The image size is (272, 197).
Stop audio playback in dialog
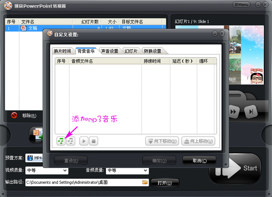[93, 141]
